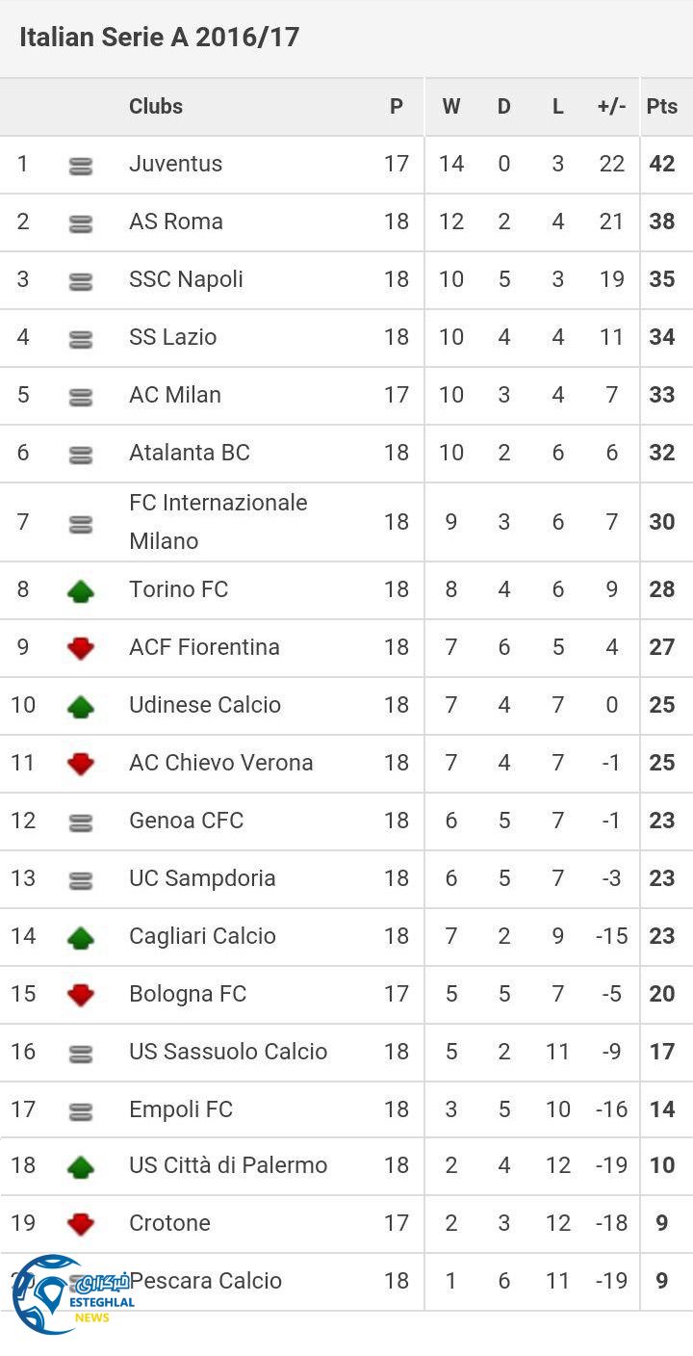
Task: Click the red down arrow beside AC Chievo Verona
Action: click(81, 764)
